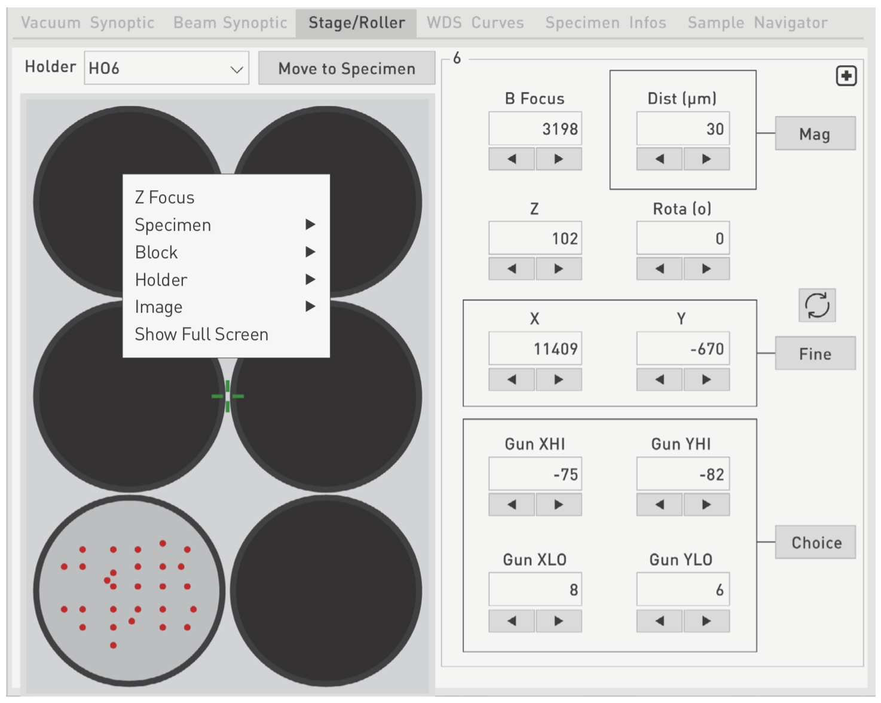This screenshot has height=703, width=881.
Task: Open the Holder H06 dropdown
Action: [x=166, y=69]
